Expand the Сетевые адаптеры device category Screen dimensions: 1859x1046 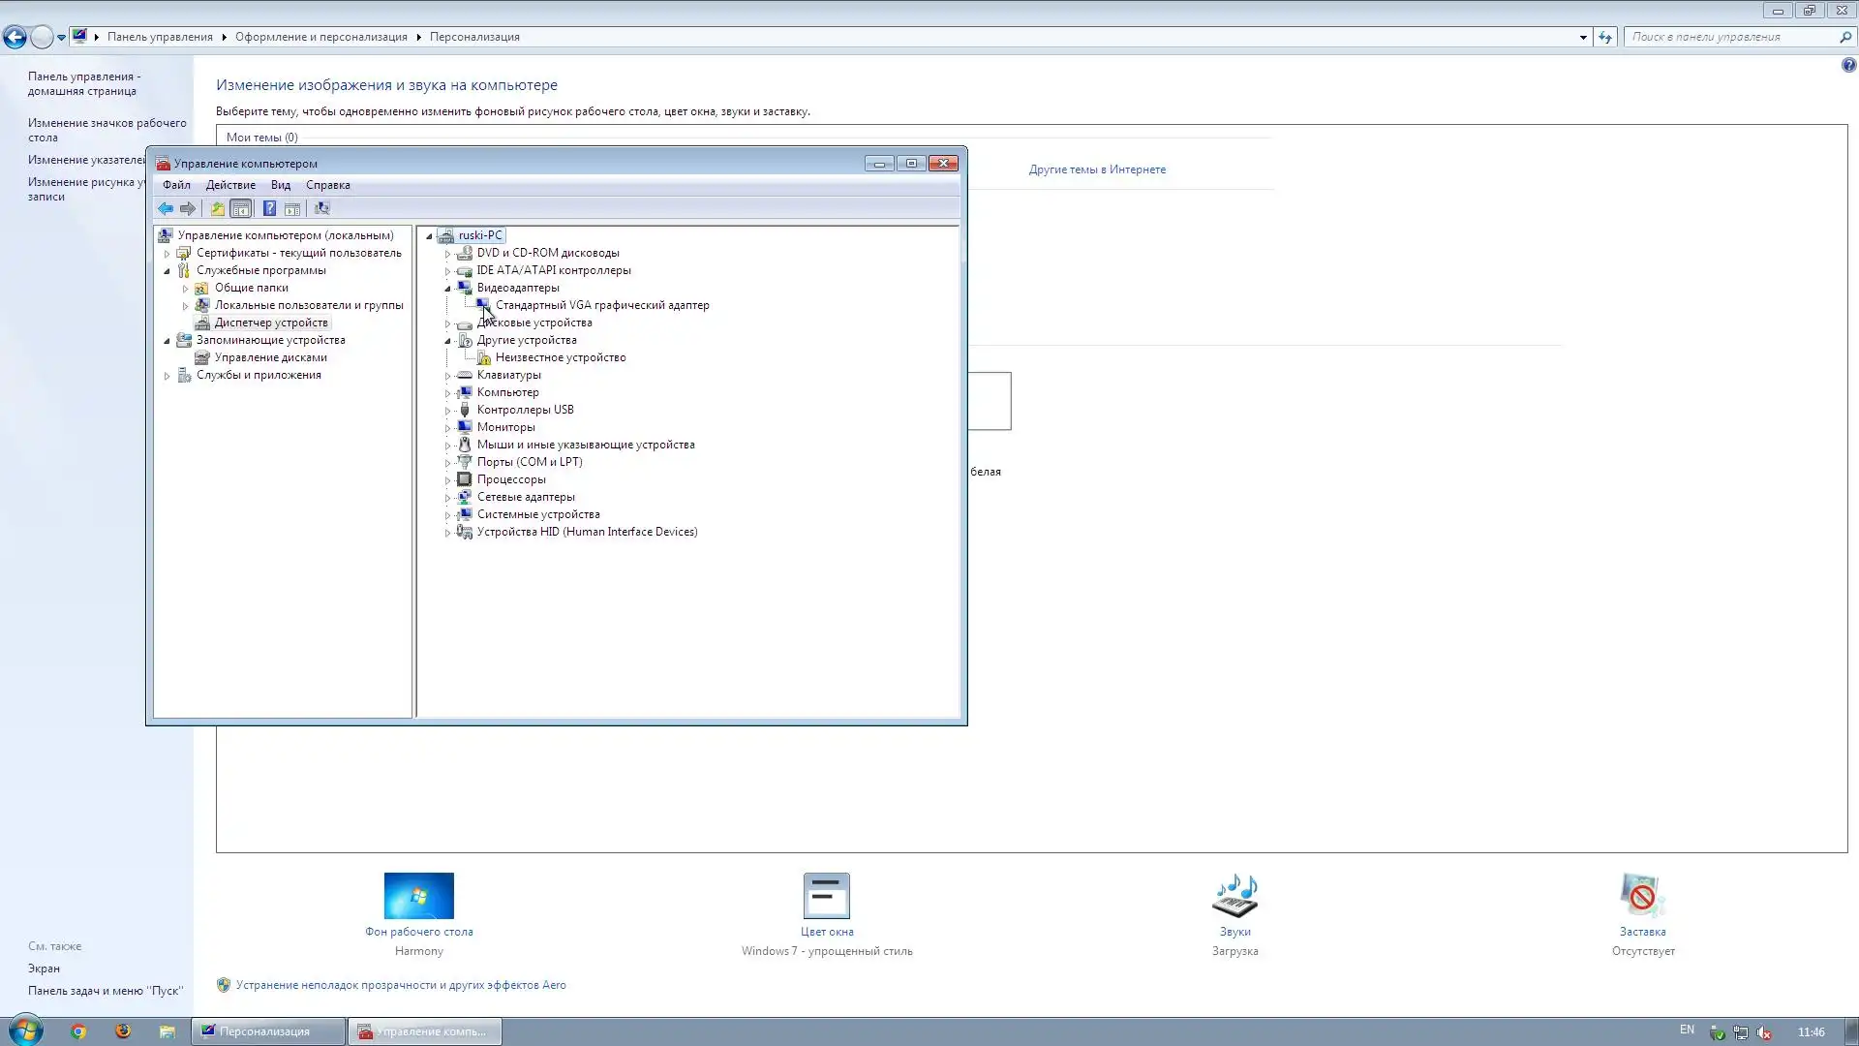click(x=447, y=498)
